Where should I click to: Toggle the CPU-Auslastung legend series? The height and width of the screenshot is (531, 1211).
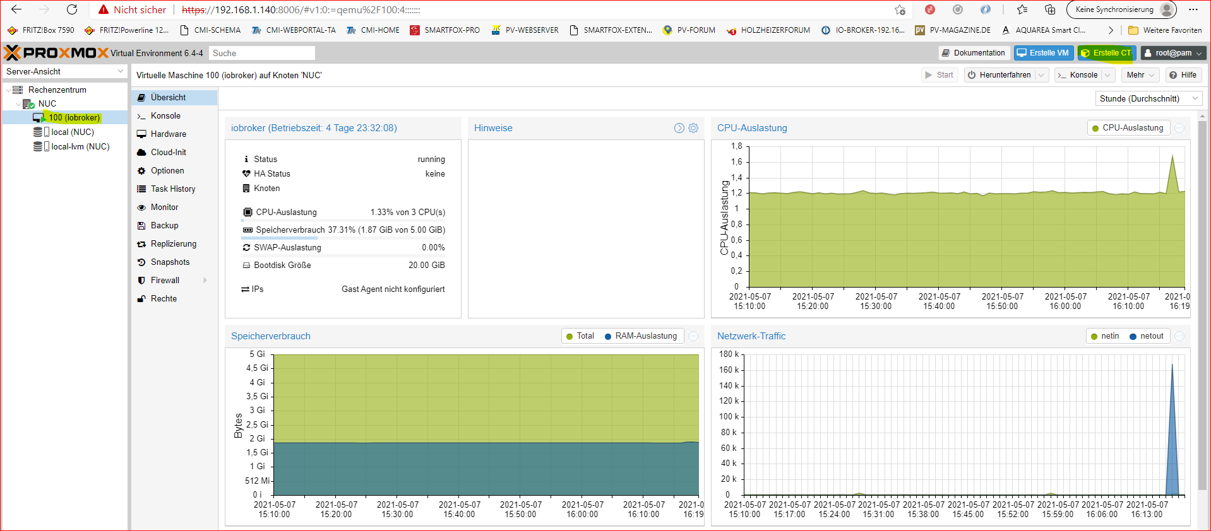1128,128
